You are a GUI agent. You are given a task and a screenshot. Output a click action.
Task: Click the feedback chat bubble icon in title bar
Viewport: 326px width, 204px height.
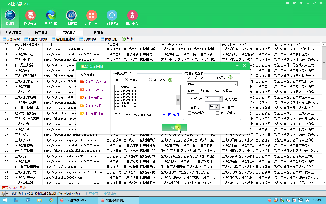point(288,3)
